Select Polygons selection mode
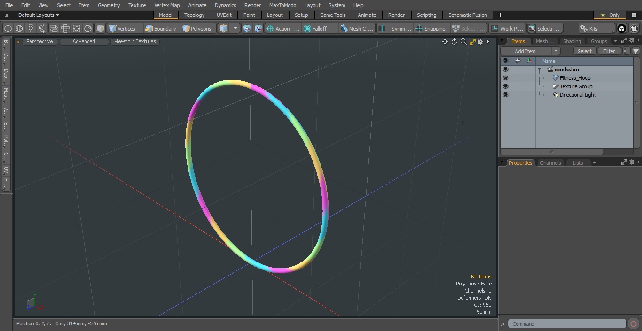Screen dimensions: 642x331 tap(197, 29)
